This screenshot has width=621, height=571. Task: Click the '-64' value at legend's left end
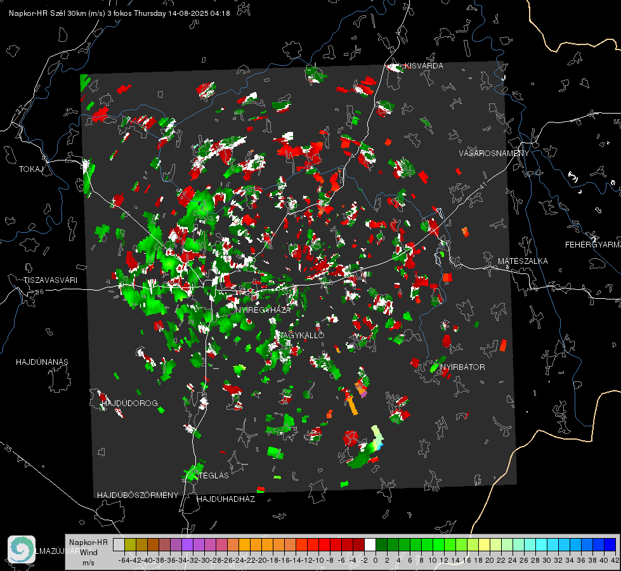124,560
